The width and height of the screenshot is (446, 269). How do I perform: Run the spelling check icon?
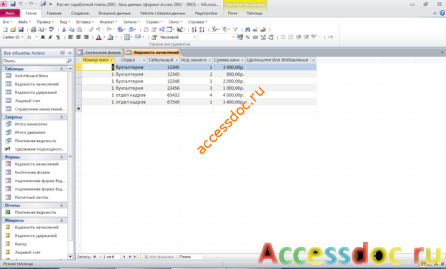pos(51,29)
